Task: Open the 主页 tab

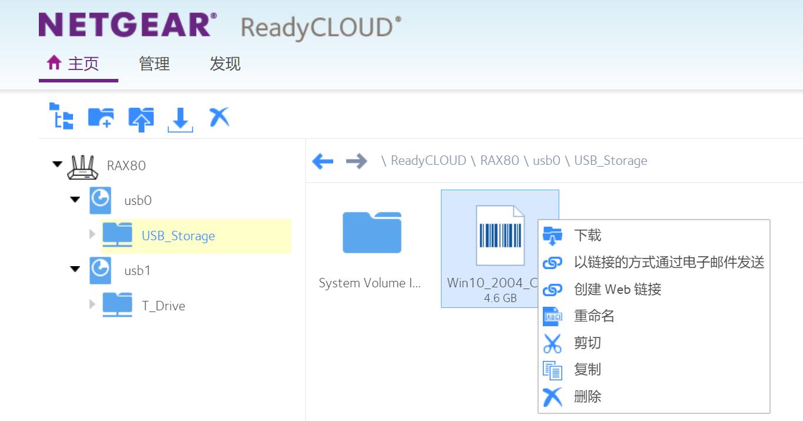Action: click(78, 64)
